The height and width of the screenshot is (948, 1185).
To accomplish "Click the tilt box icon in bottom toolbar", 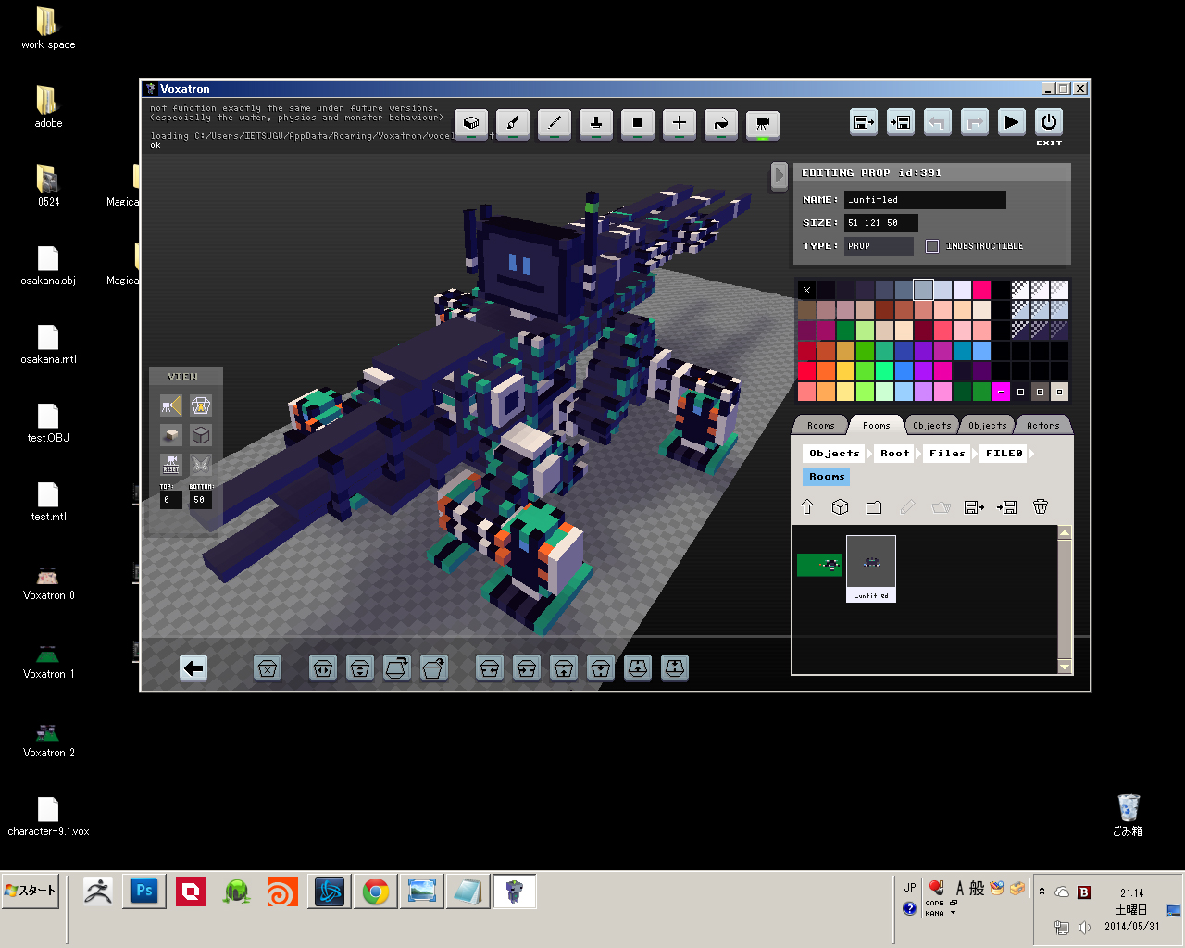I will 434,668.
